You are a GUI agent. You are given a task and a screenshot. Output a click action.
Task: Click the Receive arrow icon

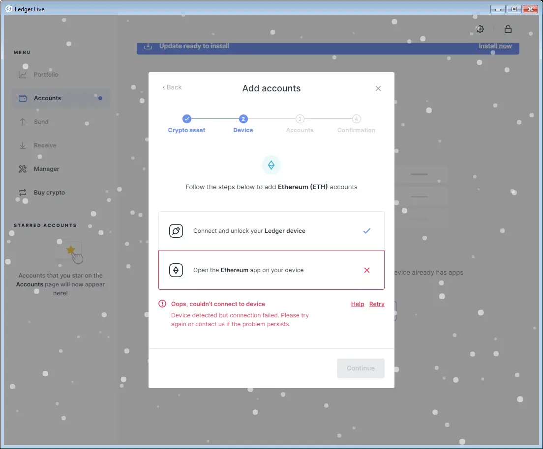click(23, 145)
